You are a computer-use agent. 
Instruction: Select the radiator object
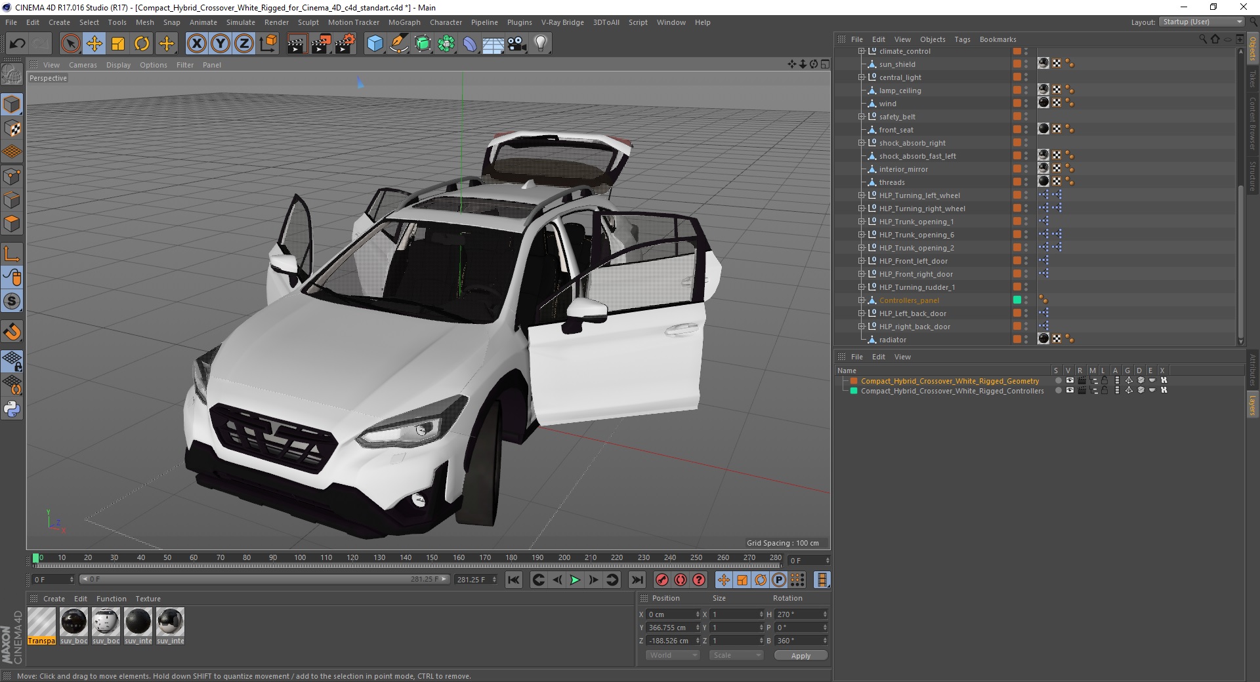[892, 340]
